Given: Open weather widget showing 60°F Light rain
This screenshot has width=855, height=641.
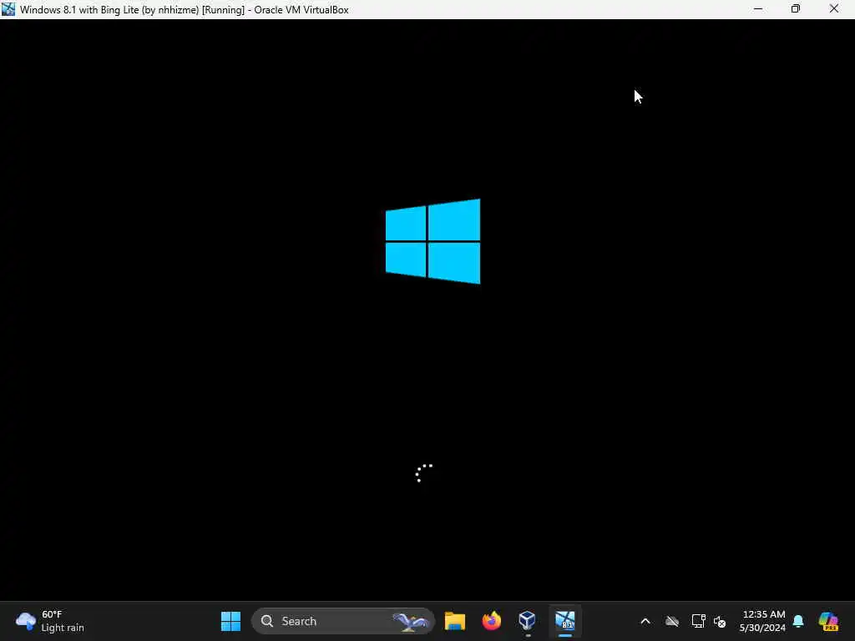Looking at the screenshot, I should point(50,621).
